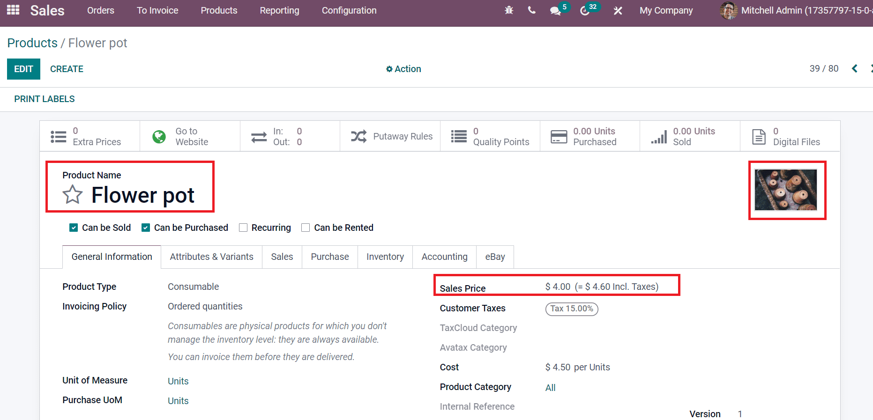Click the Digital Files document icon

click(x=759, y=137)
